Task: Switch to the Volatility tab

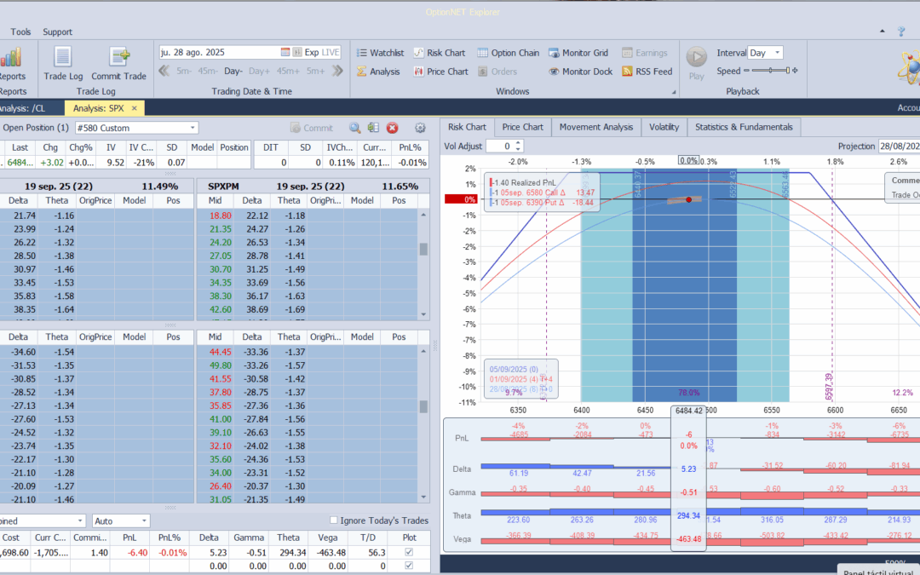Action: coord(664,127)
